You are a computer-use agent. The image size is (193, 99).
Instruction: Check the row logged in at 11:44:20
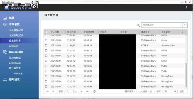tap(46, 45)
